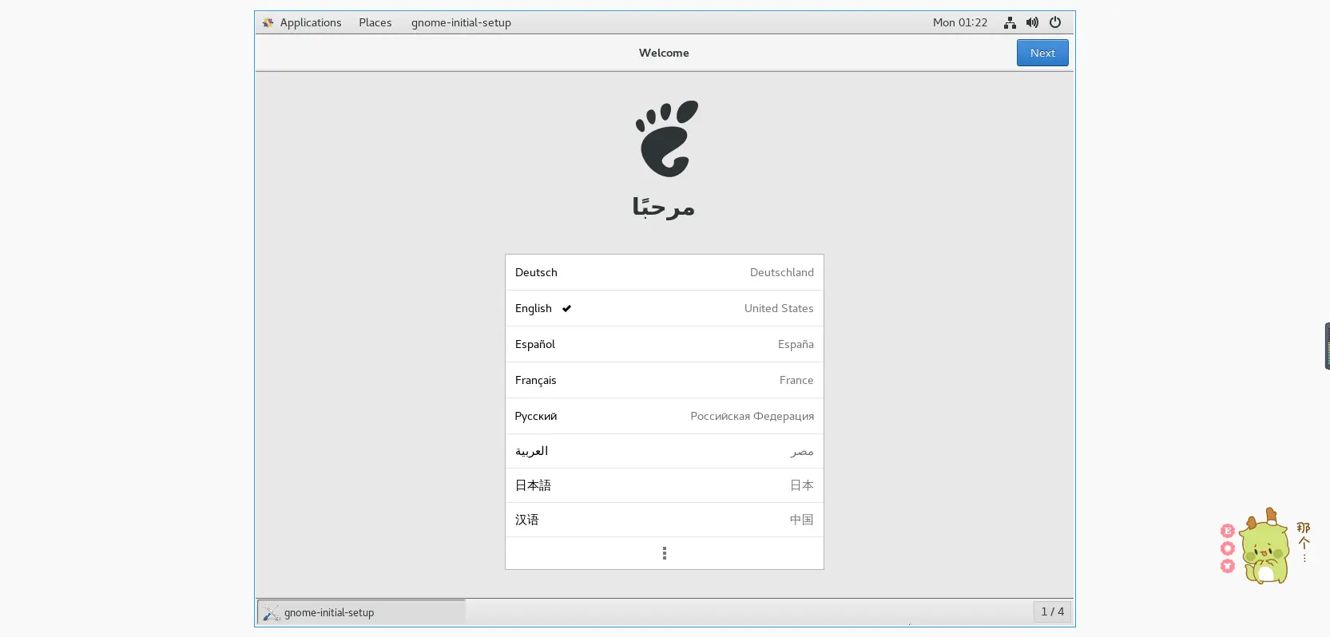The height and width of the screenshot is (637, 1330).
Task: Select the العربية language row
Action: point(665,451)
